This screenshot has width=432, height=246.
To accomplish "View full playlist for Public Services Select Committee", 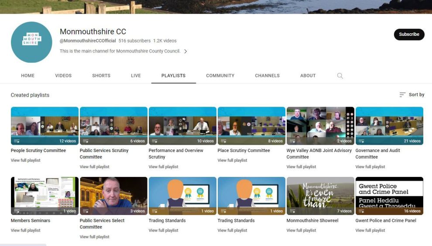I will click(x=95, y=237).
